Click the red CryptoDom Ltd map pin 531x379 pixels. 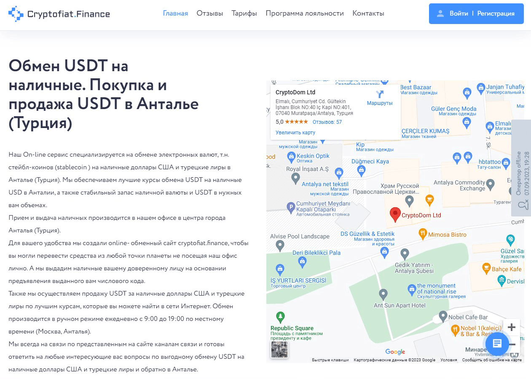point(395,214)
